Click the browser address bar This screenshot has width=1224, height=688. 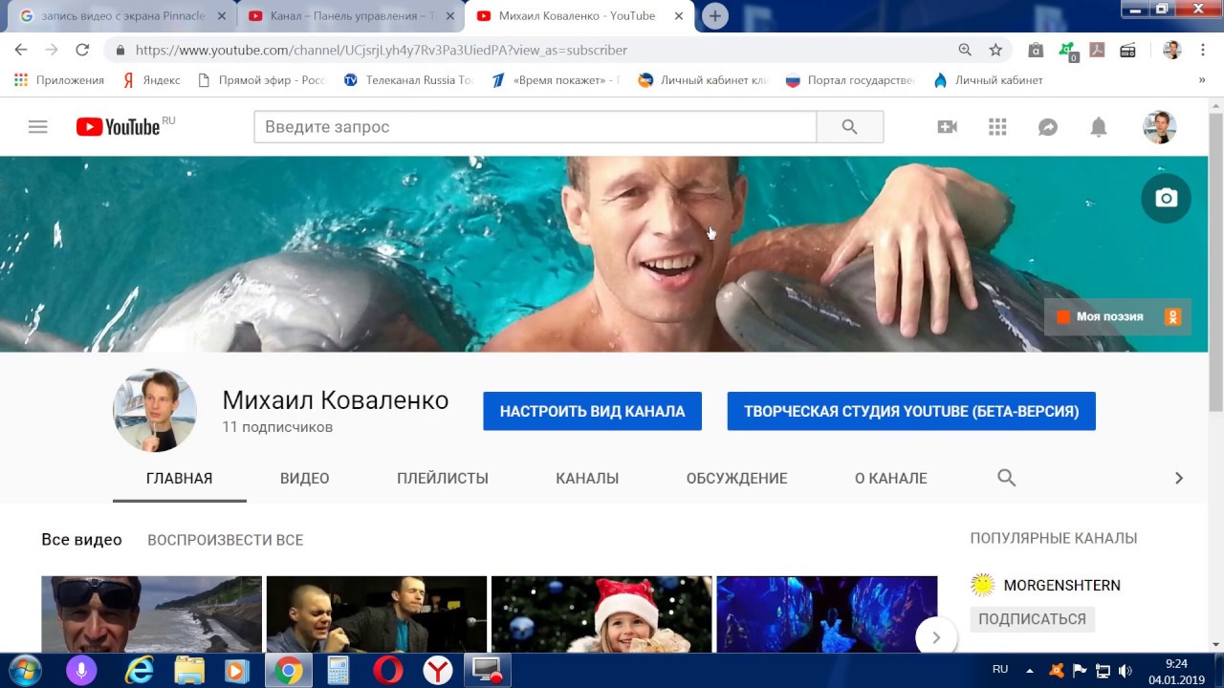(x=535, y=50)
